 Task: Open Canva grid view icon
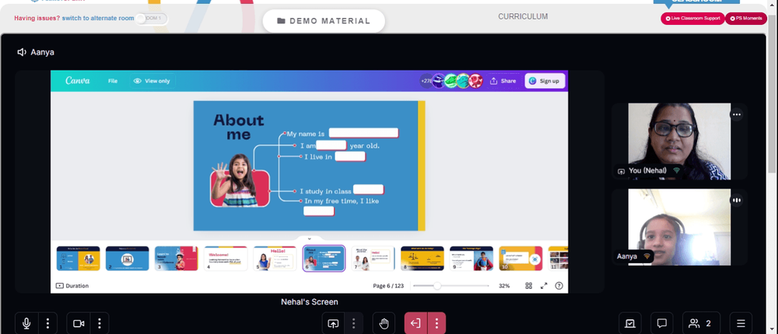click(529, 286)
